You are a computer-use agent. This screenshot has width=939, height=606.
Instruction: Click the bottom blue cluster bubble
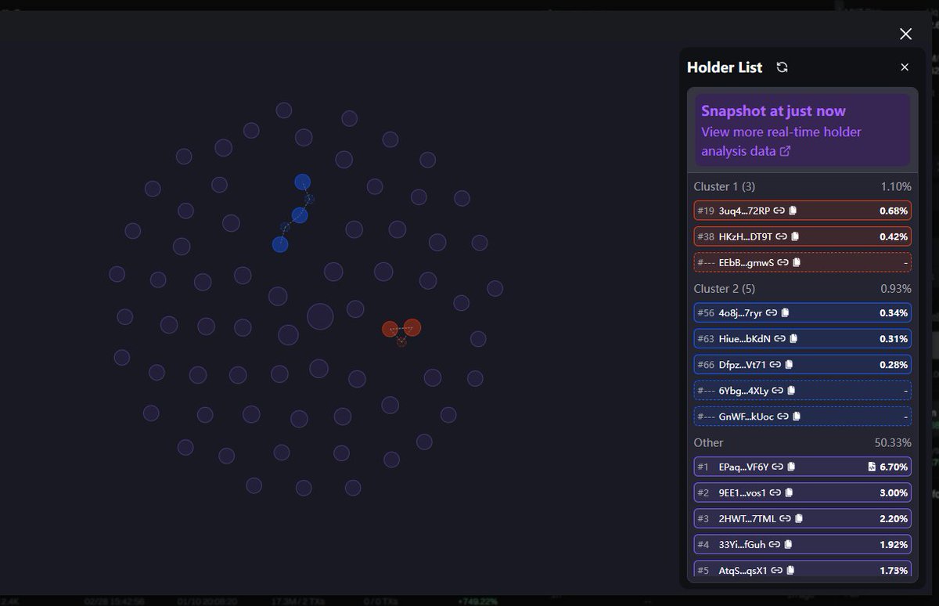(280, 244)
